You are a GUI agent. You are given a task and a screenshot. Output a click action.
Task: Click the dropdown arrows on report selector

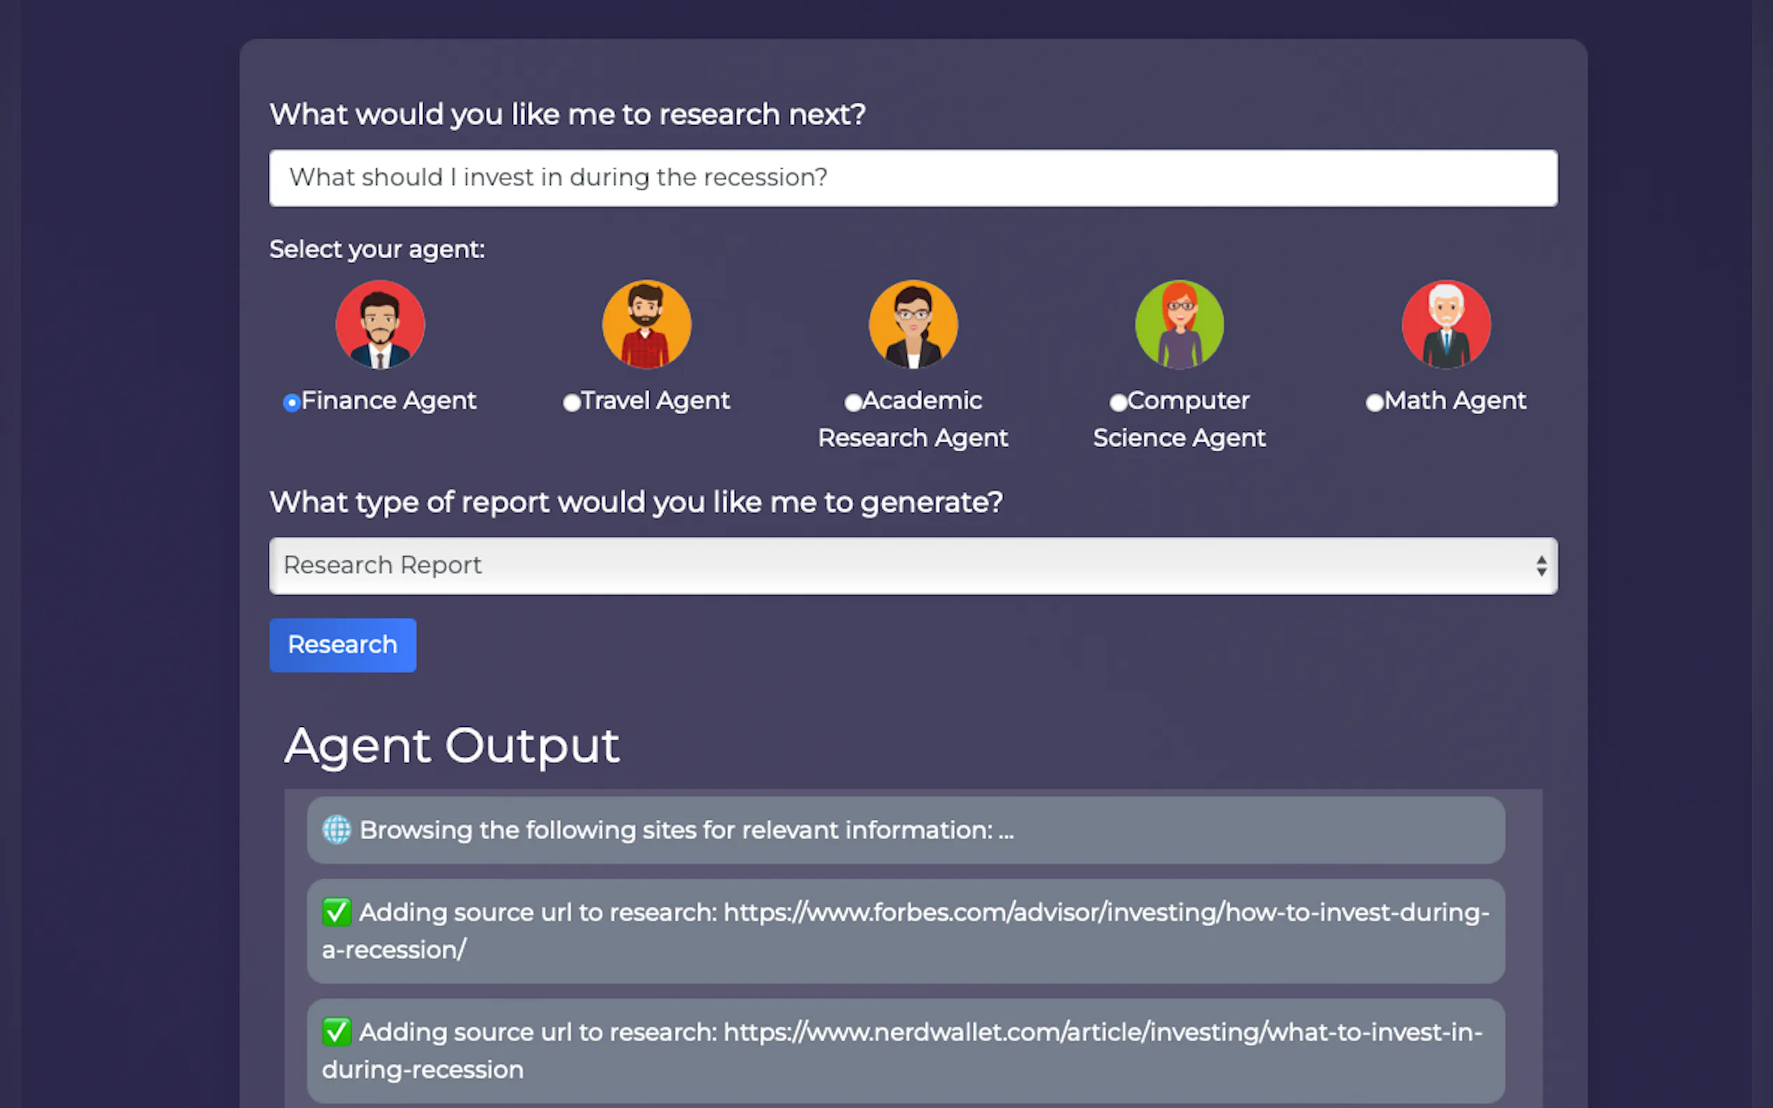point(1541,566)
